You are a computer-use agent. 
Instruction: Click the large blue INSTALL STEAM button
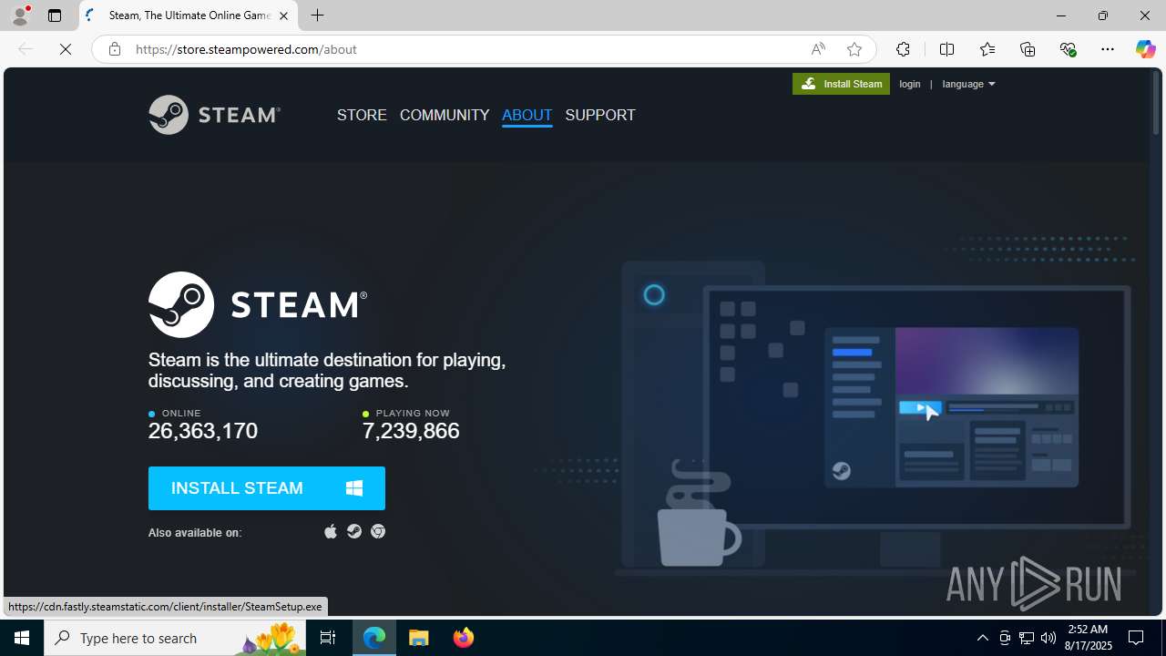pos(267,488)
